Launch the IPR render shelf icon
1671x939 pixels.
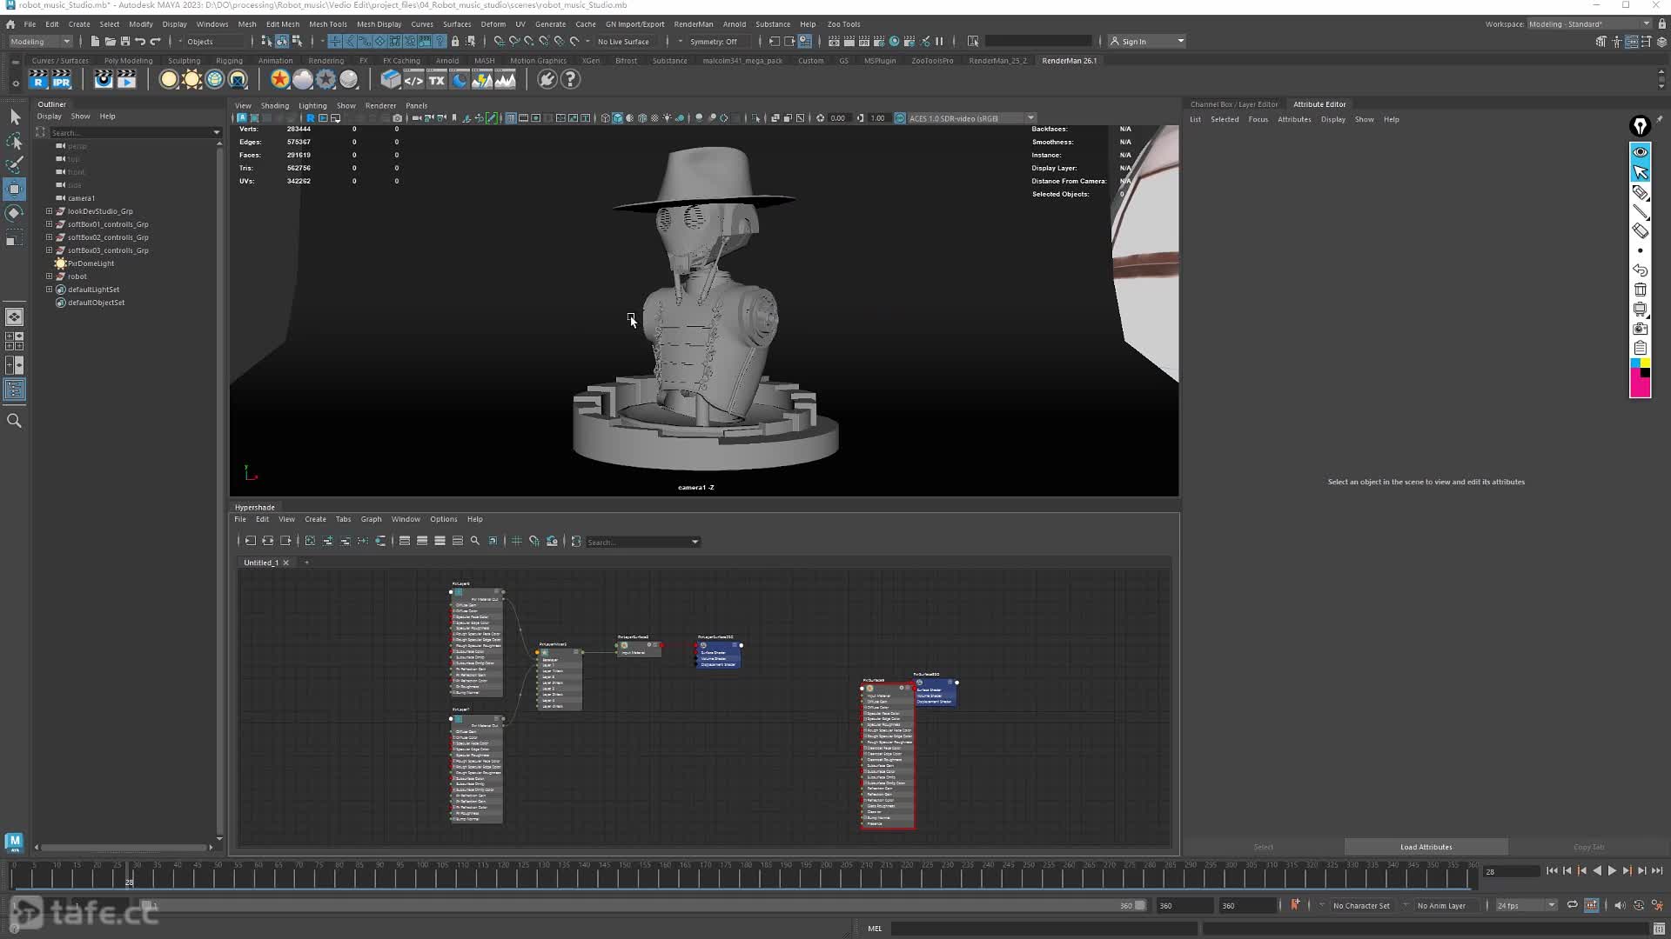61,80
